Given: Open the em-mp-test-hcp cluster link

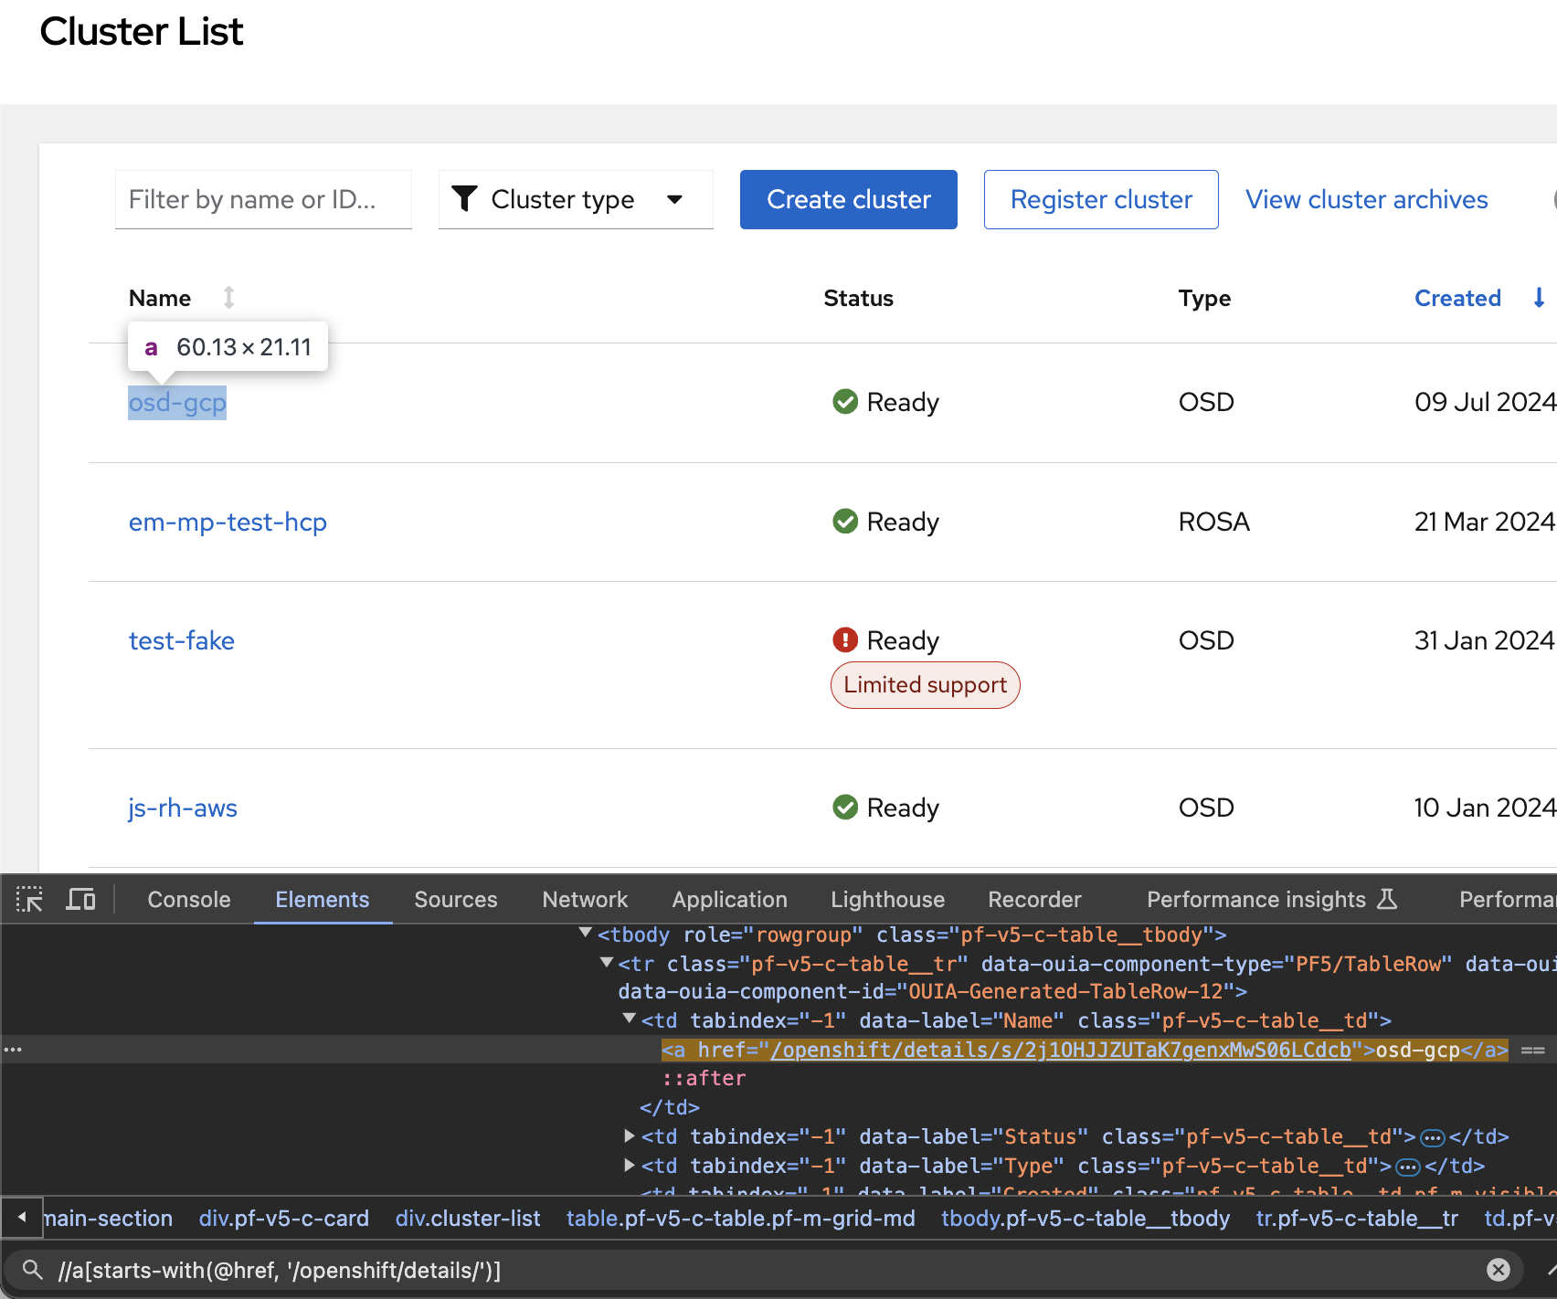Looking at the screenshot, I should pos(228,522).
